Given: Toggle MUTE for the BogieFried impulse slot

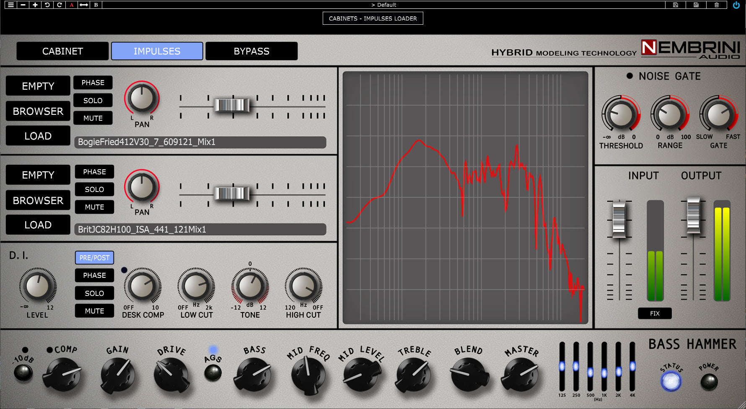Looking at the screenshot, I should click(x=93, y=118).
